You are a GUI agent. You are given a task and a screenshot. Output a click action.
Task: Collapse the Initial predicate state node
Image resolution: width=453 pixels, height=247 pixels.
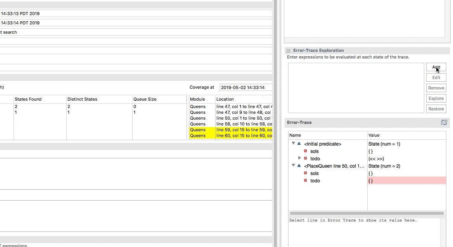coord(293,144)
